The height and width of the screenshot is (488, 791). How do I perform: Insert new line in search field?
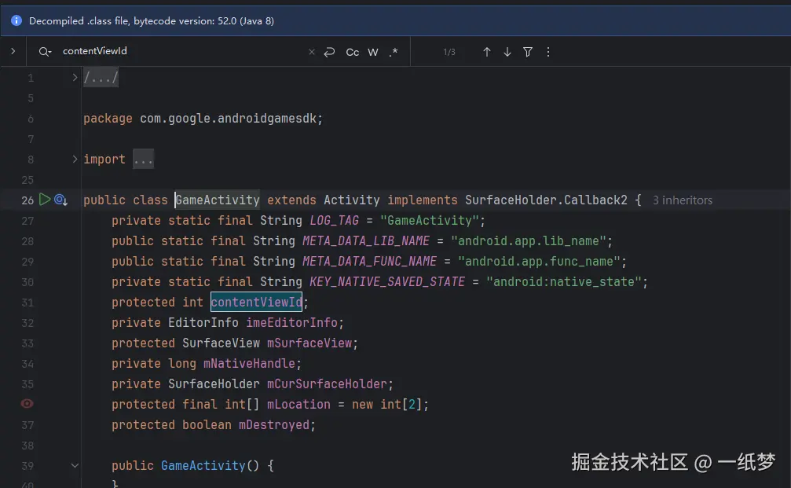click(329, 52)
